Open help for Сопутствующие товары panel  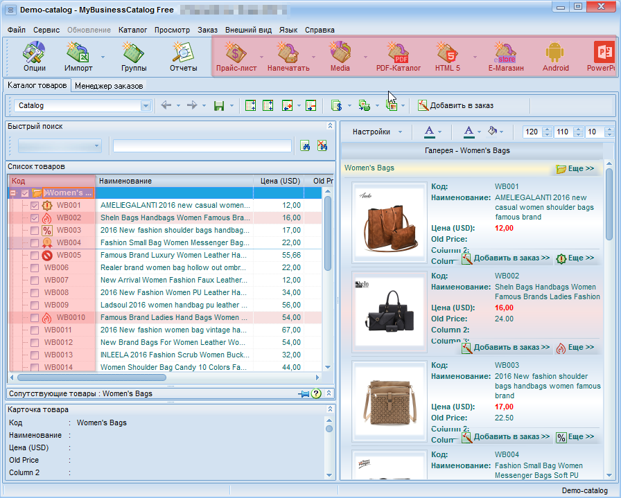(316, 394)
